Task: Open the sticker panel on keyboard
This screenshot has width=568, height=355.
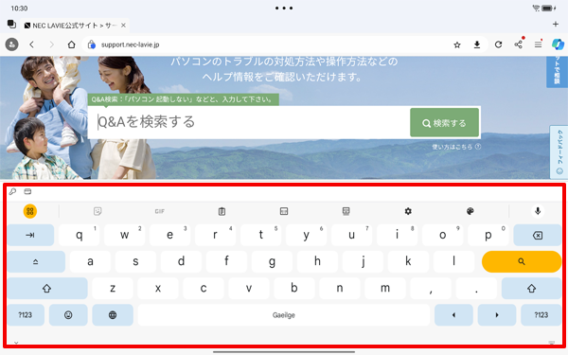Action: coord(98,211)
